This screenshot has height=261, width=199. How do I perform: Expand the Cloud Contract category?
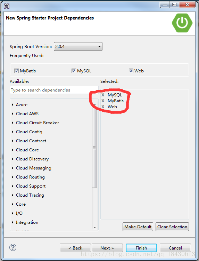[x=13, y=141]
